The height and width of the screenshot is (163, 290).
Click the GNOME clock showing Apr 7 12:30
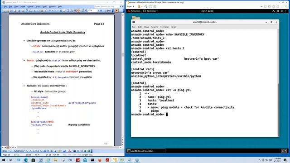pos(207,11)
